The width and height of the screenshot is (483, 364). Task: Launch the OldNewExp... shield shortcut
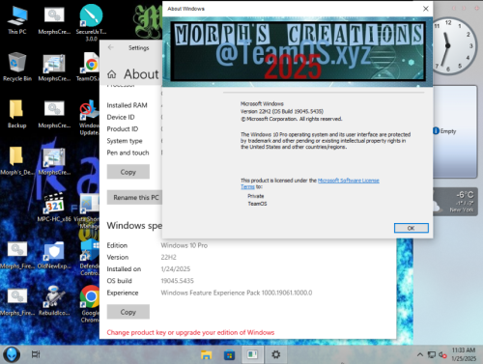54,255
